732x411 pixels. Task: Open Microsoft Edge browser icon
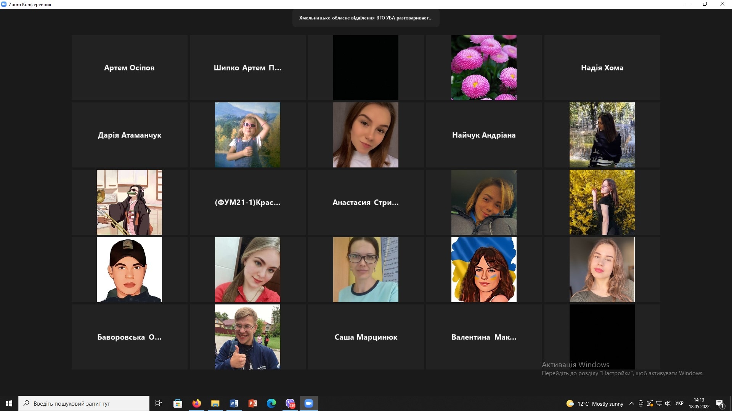click(x=271, y=403)
